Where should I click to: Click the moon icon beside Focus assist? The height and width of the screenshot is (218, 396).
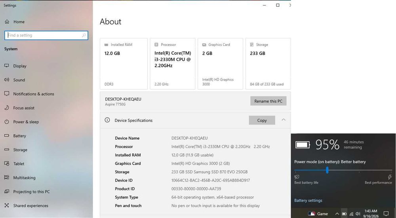tap(7, 108)
